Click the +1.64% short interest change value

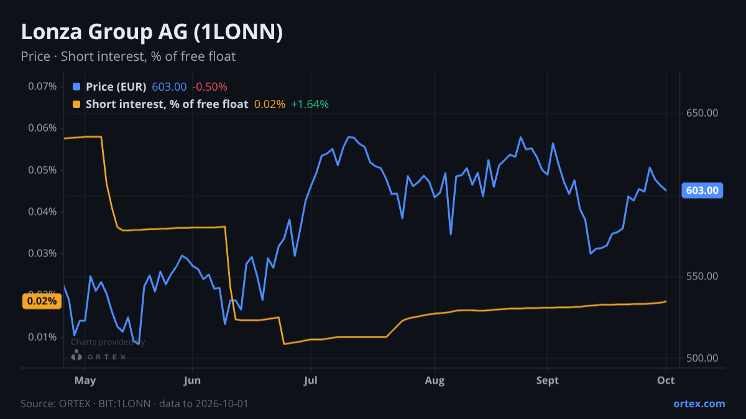pyautogui.click(x=310, y=104)
